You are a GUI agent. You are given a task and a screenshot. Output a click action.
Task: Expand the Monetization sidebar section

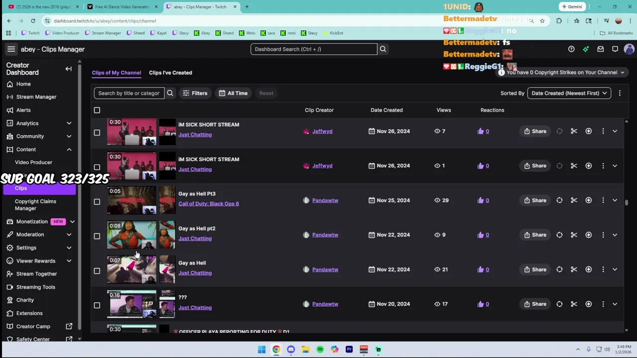(72, 222)
